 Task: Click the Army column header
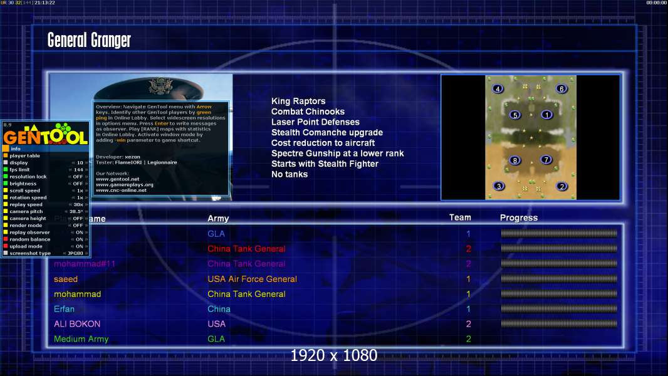[218, 218]
